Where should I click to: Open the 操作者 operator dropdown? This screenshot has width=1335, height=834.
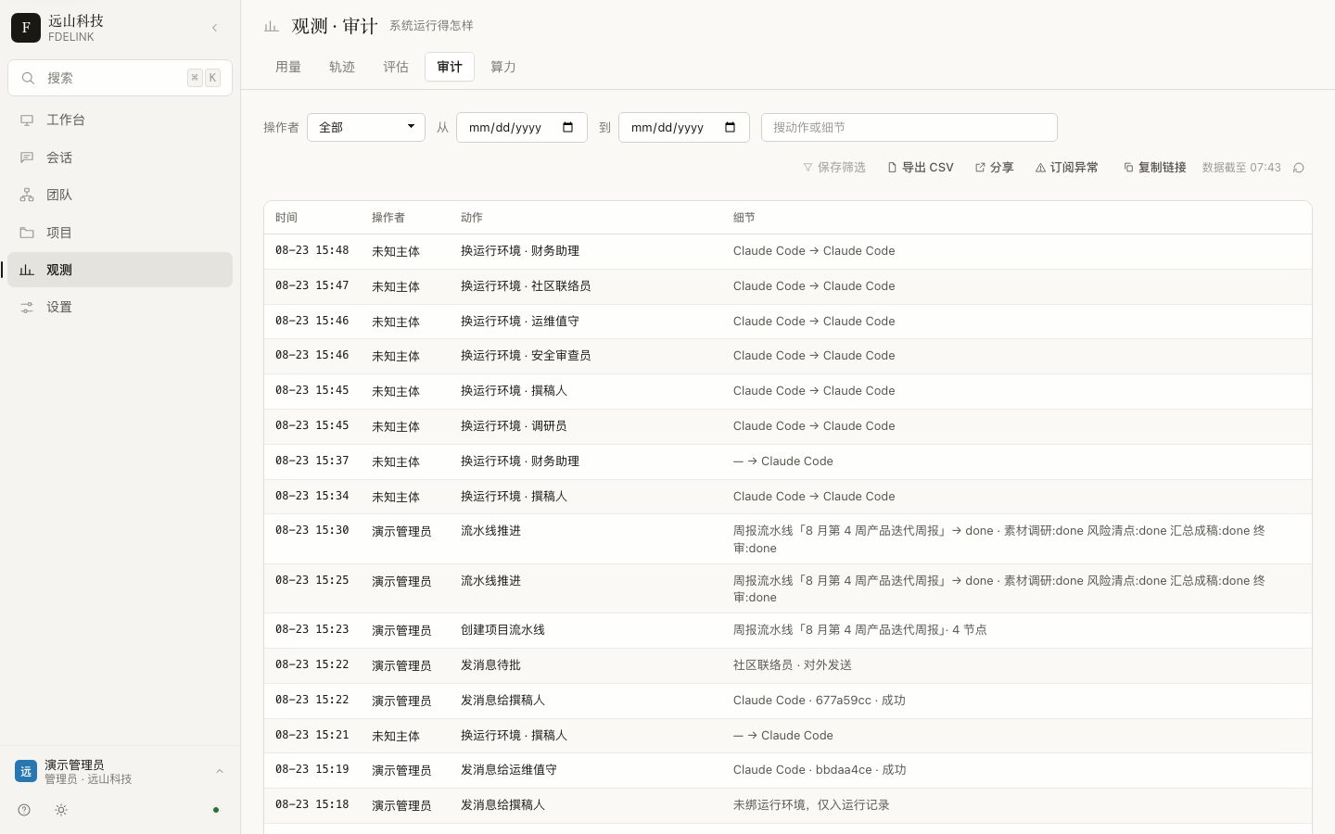point(366,127)
